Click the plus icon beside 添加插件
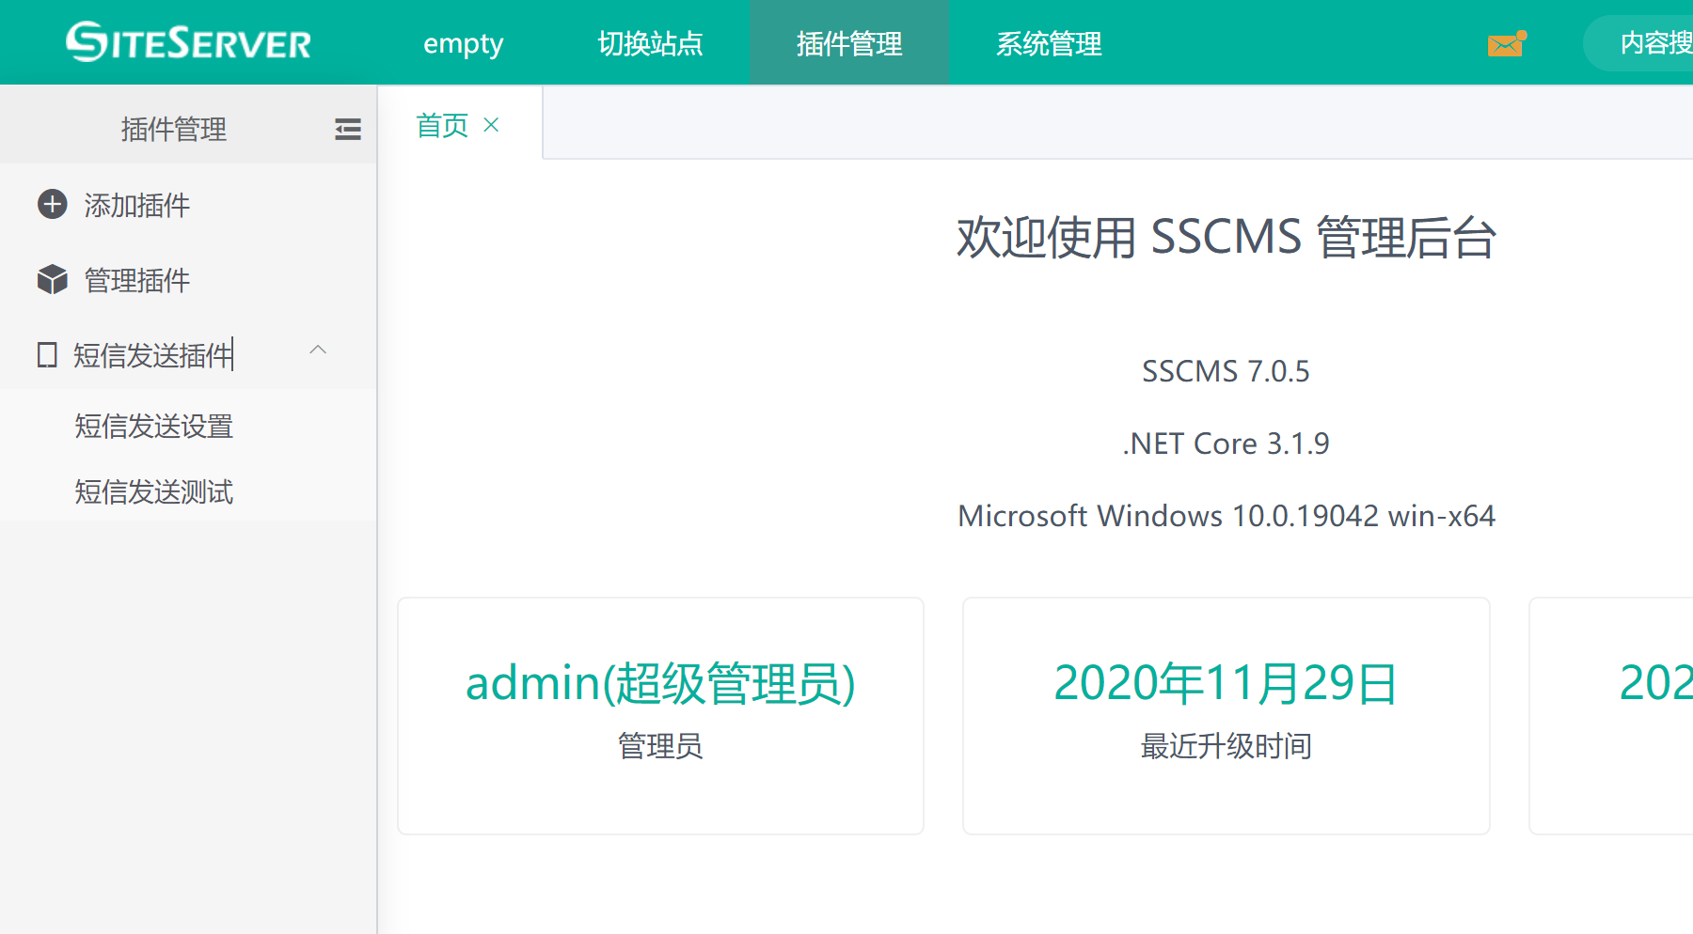Image resolution: width=1693 pixels, height=934 pixels. point(52,205)
